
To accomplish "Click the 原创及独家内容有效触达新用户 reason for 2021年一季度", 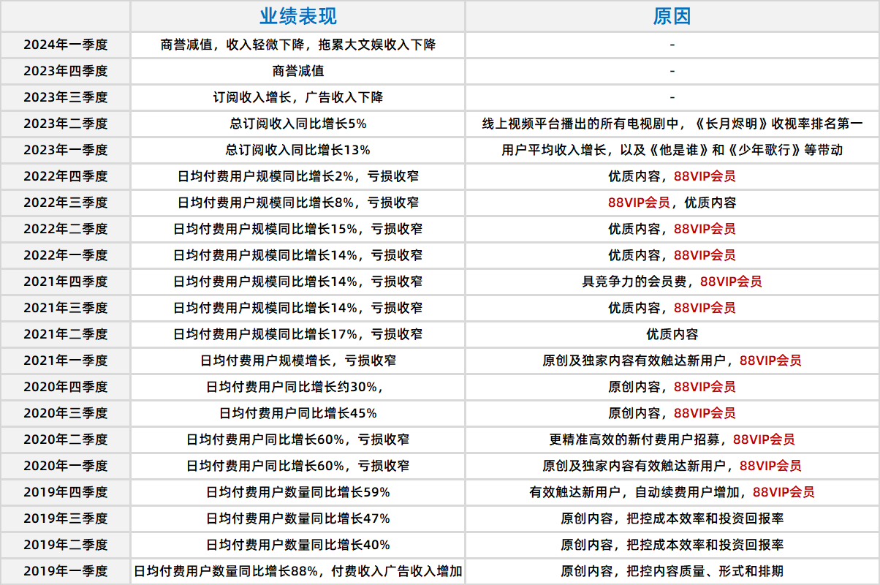I will tap(672, 361).
